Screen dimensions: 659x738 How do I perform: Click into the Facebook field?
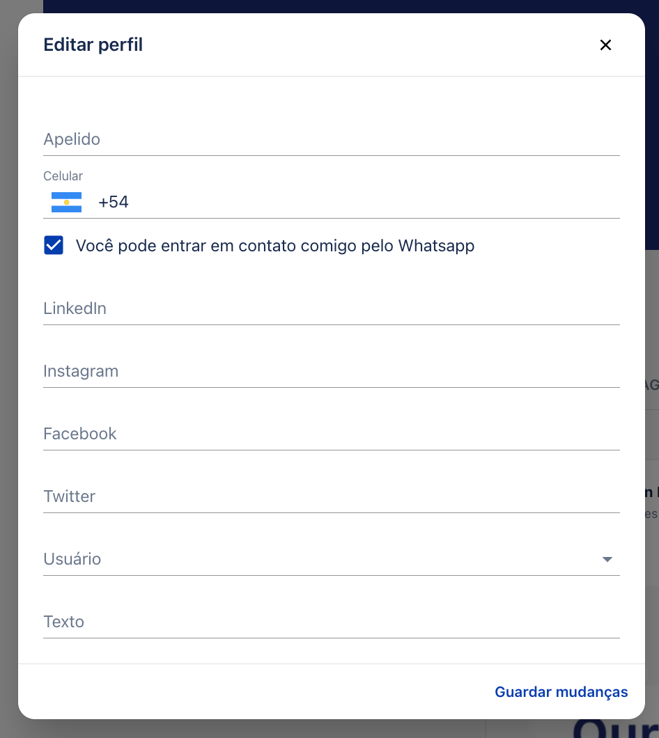pyautogui.click(x=332, y=434)
